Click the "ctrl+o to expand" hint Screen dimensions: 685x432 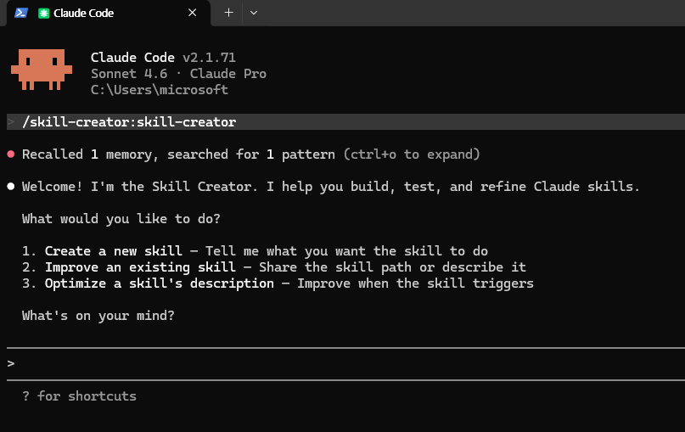click(412, 154)
